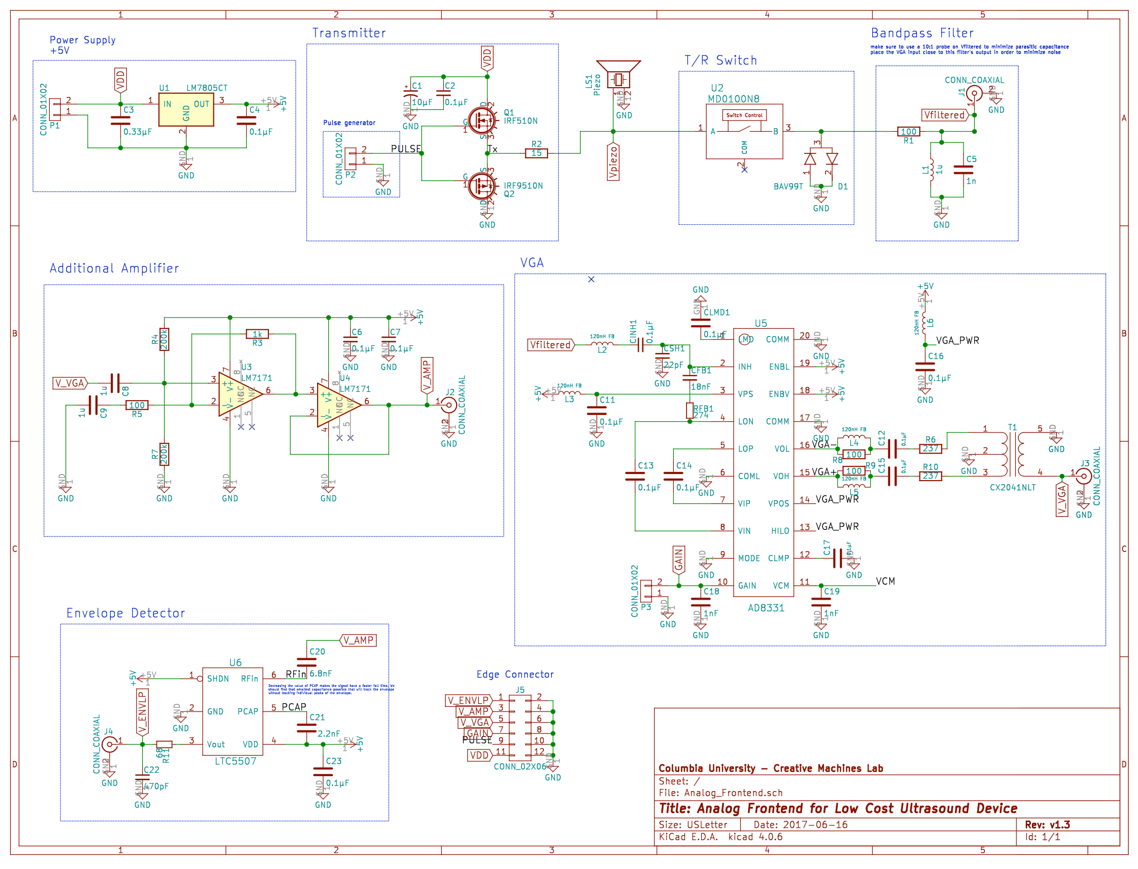Select the IRF510N MOSFET Q1 symbol

(x=481, y=121)
